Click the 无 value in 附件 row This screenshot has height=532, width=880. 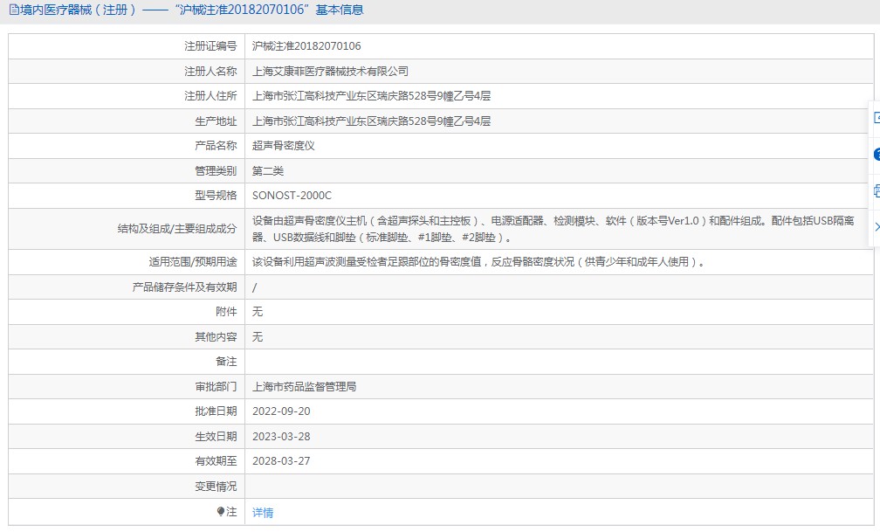tap(257, 312)
